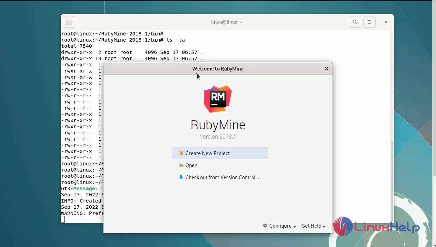This screenshot has width=436, height=247.
Task: Click the star icon beside Create New Project
Action: click(x=181, y=153)
